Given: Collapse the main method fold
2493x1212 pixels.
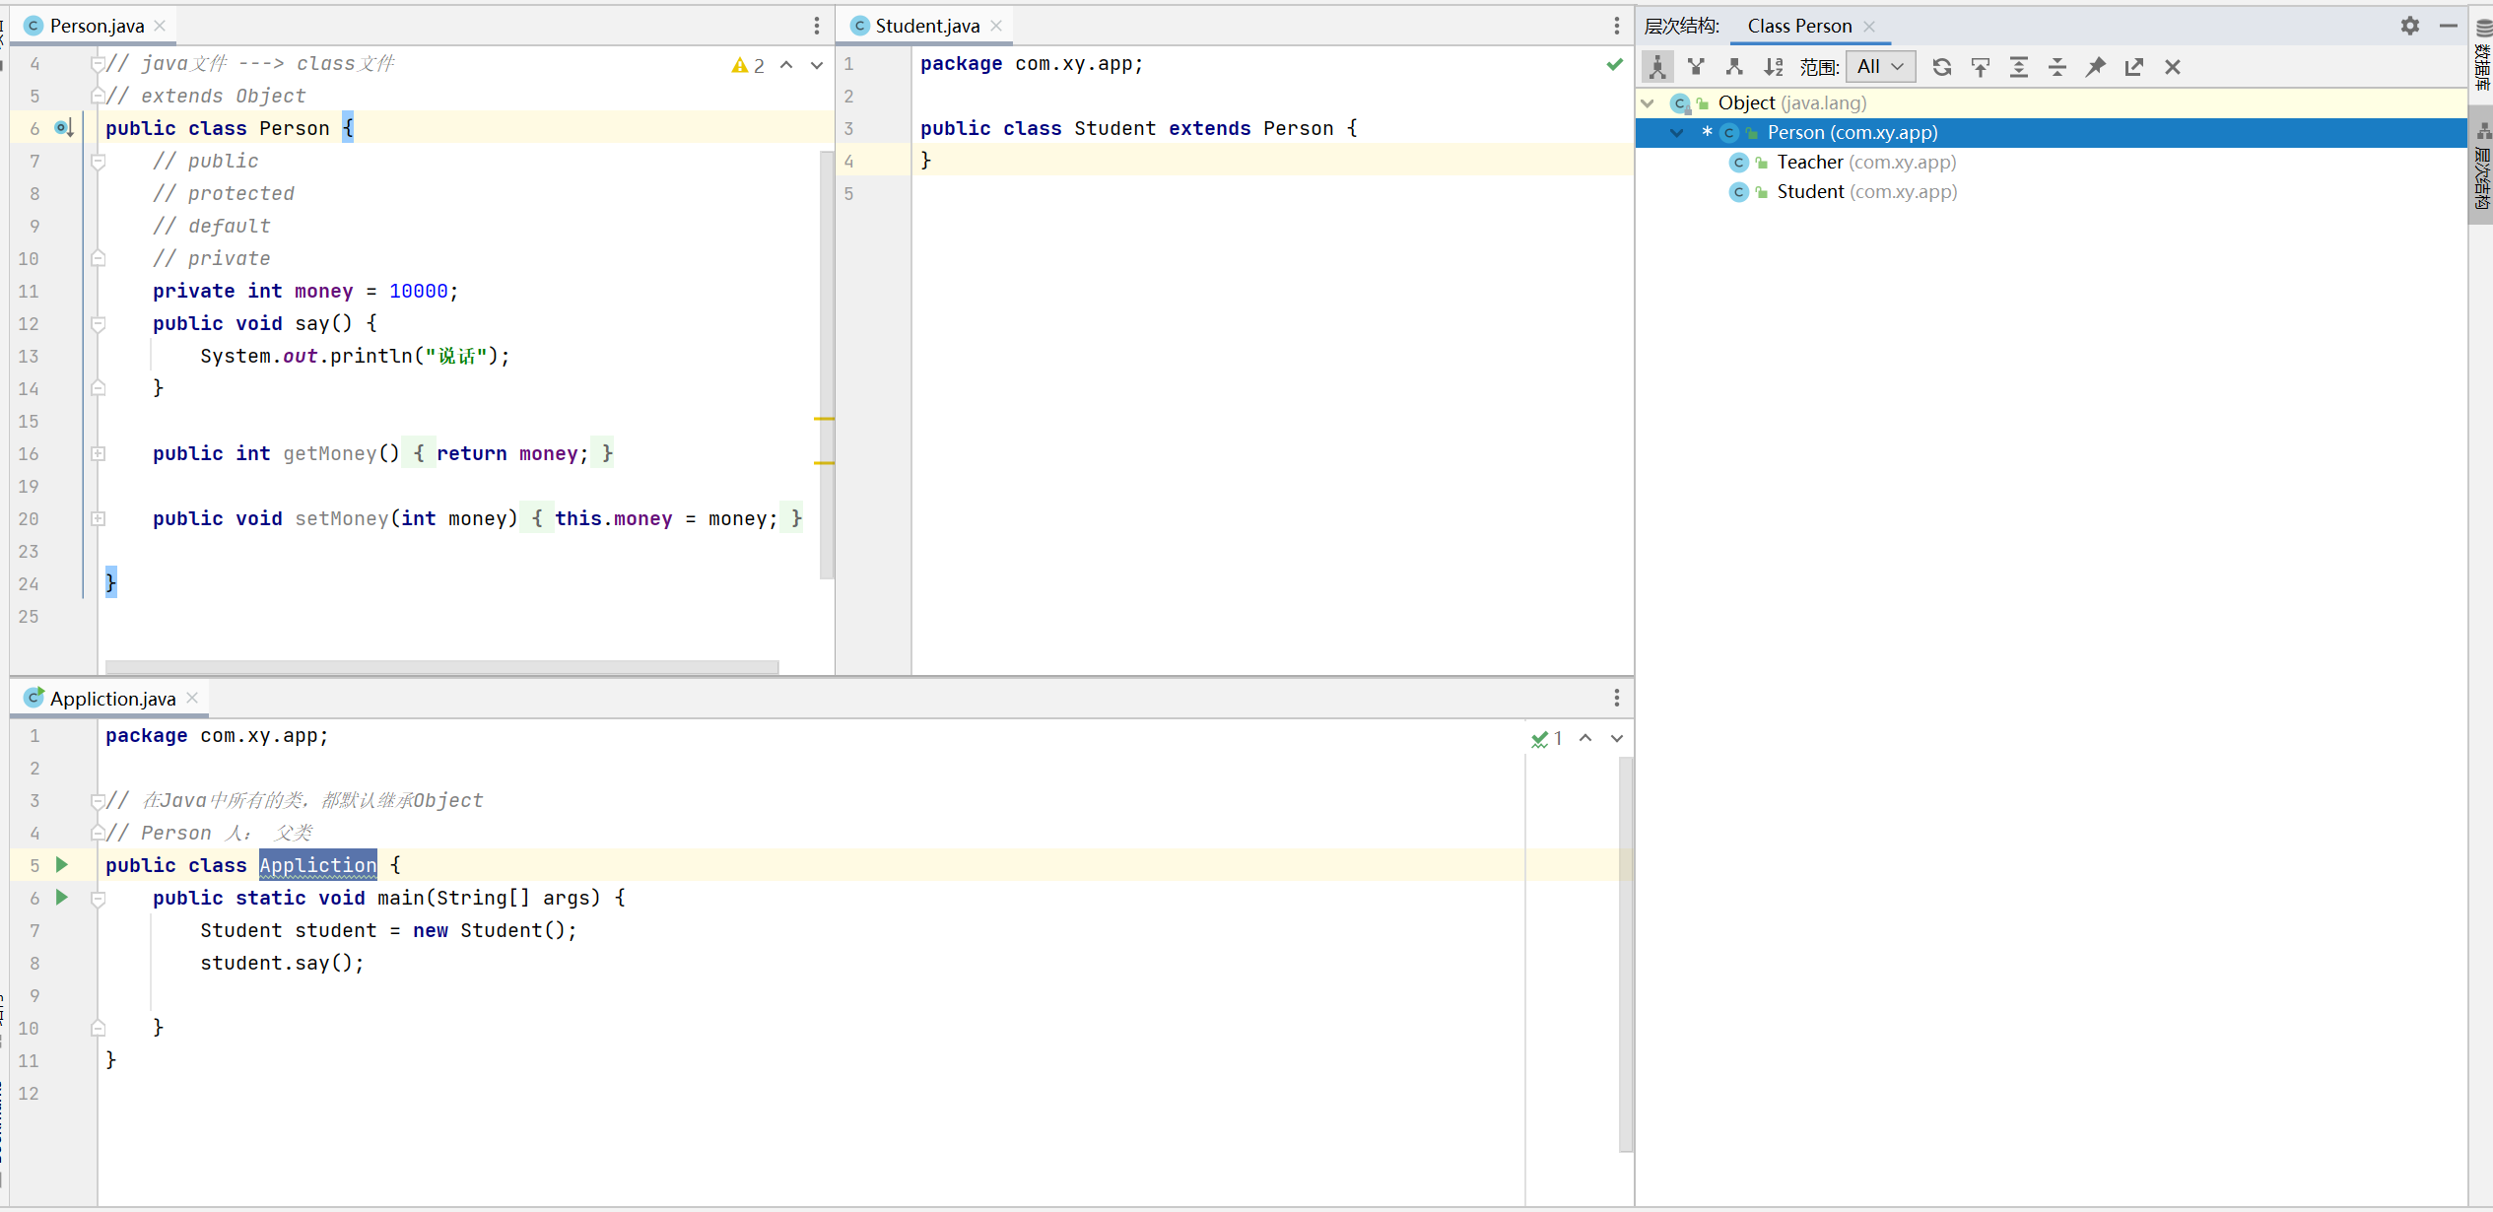Looking at the screenshot, I should 99,899.
